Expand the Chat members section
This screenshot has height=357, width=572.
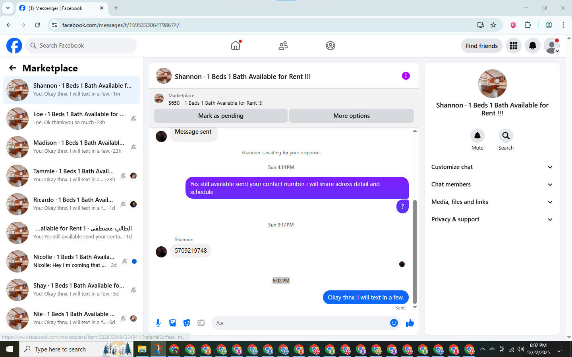point(492,184)
